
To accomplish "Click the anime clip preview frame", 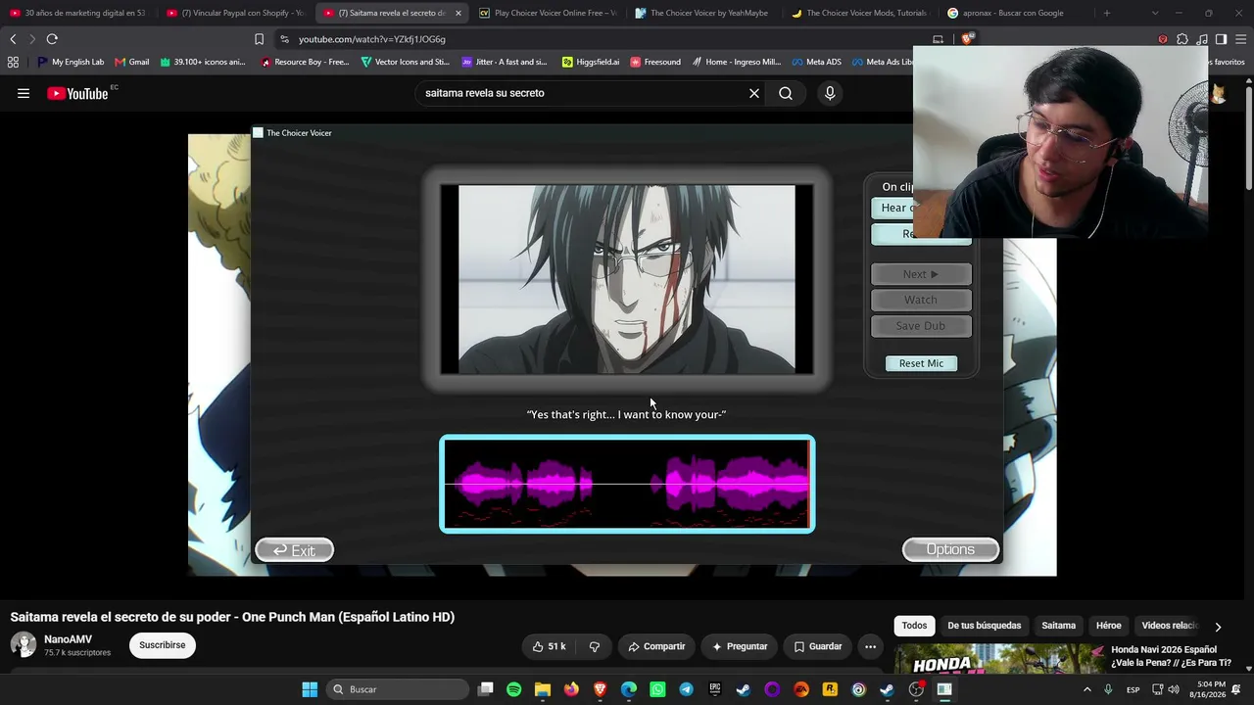I will 627,279.
